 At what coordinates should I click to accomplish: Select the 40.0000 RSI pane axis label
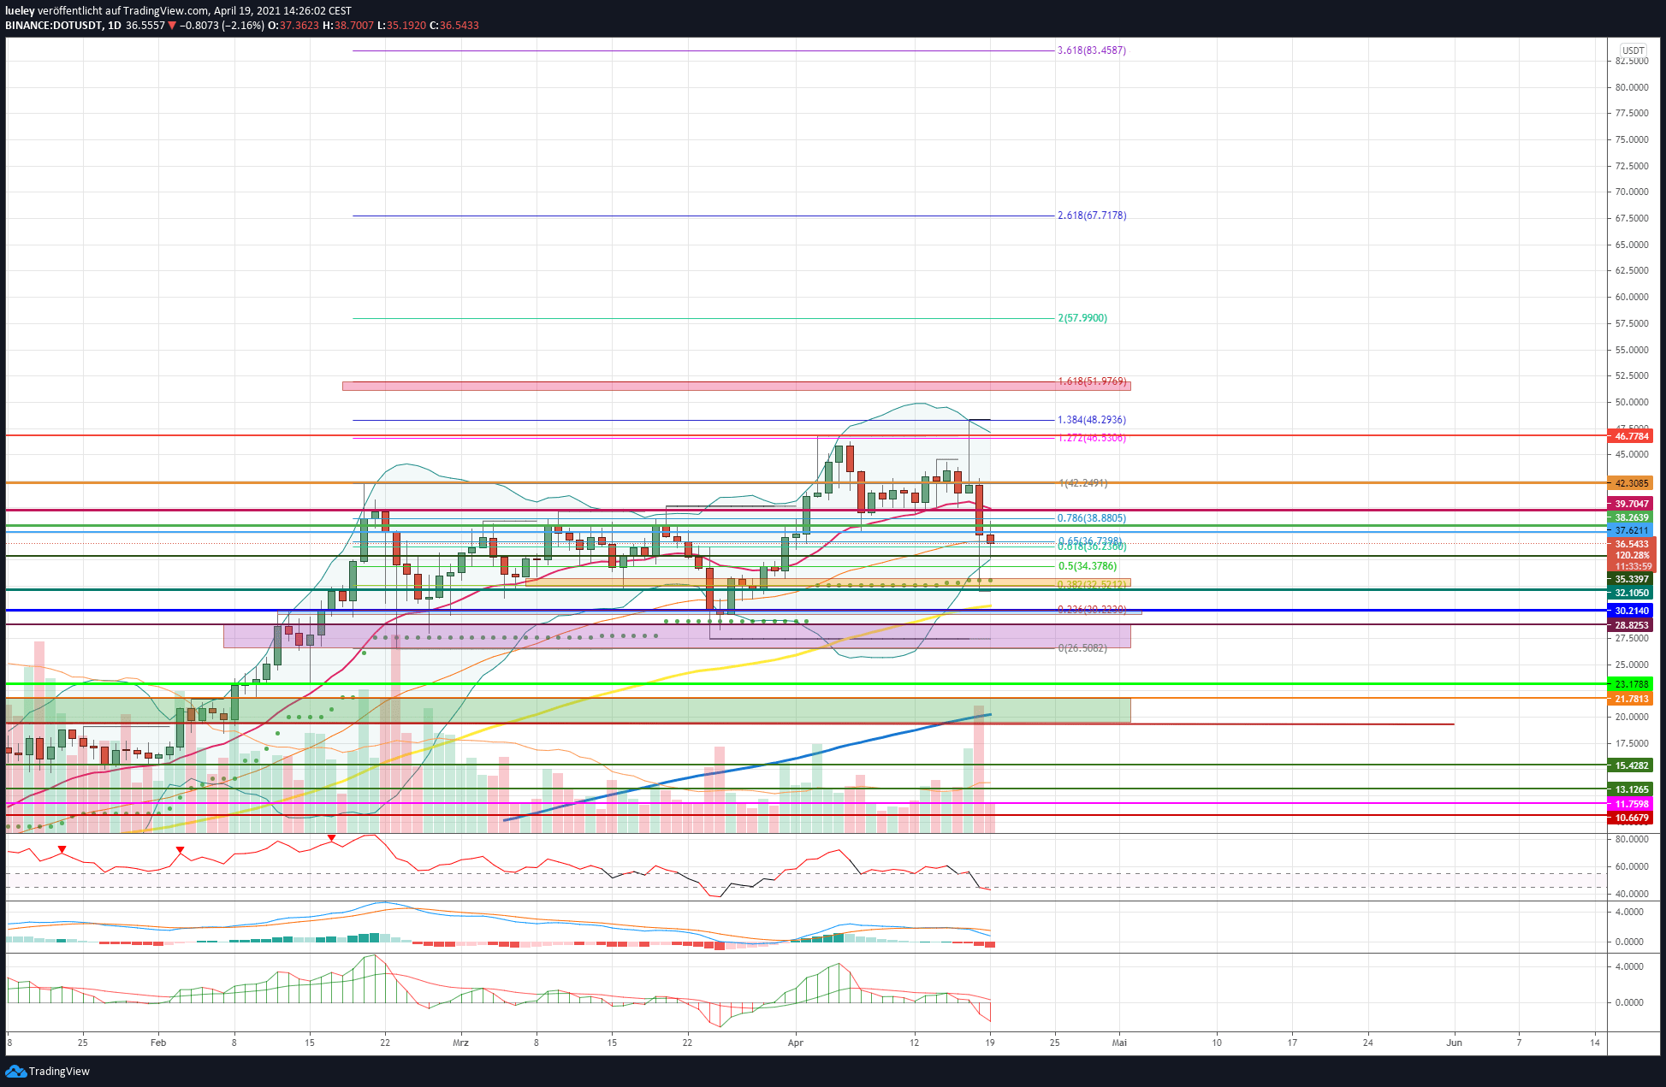[x=1632, y=894]
